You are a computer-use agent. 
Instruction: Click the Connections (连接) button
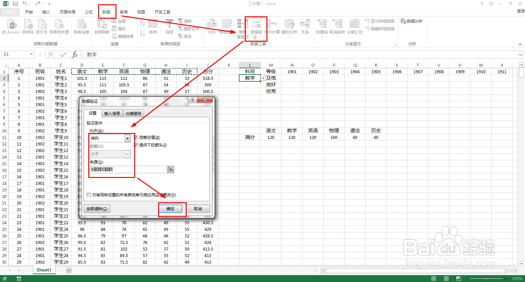click(119, 21)
